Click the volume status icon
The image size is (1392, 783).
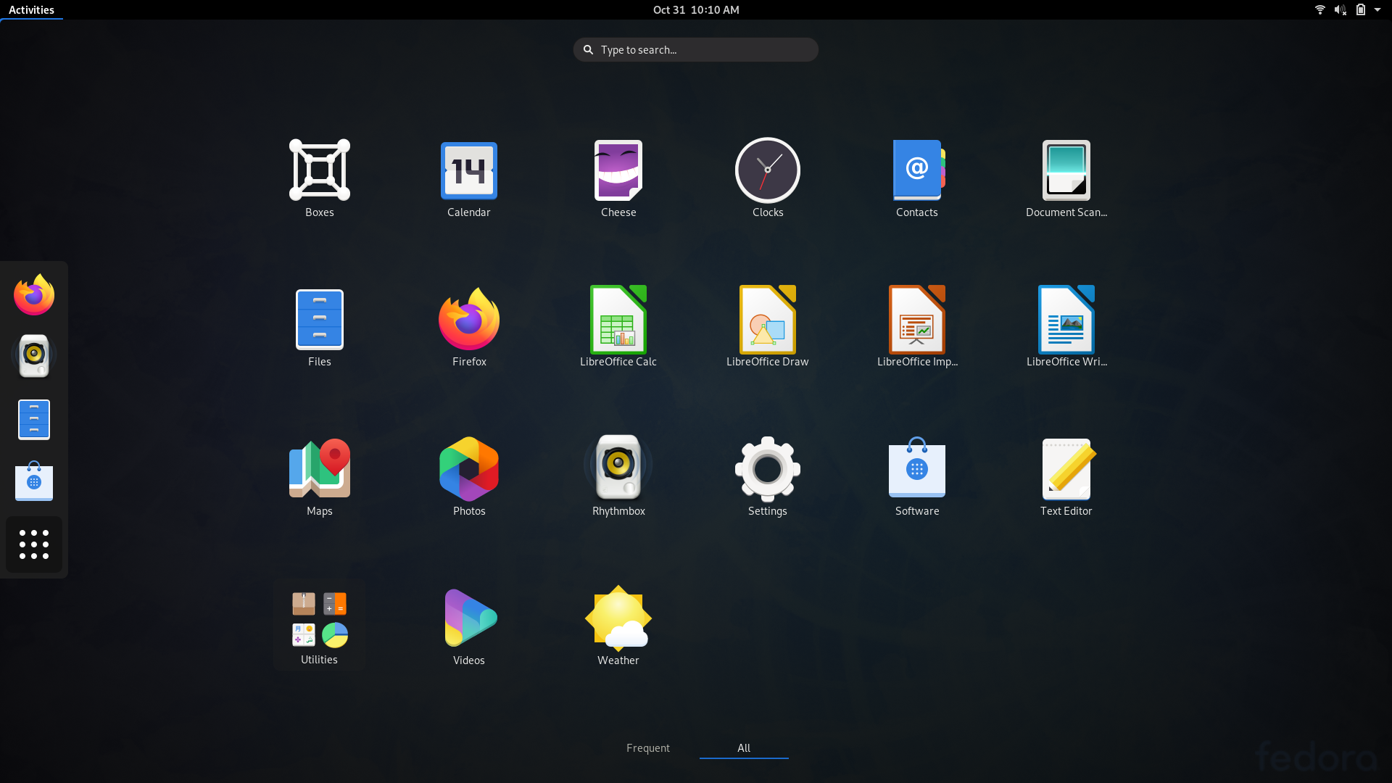tap(1341, 9)
